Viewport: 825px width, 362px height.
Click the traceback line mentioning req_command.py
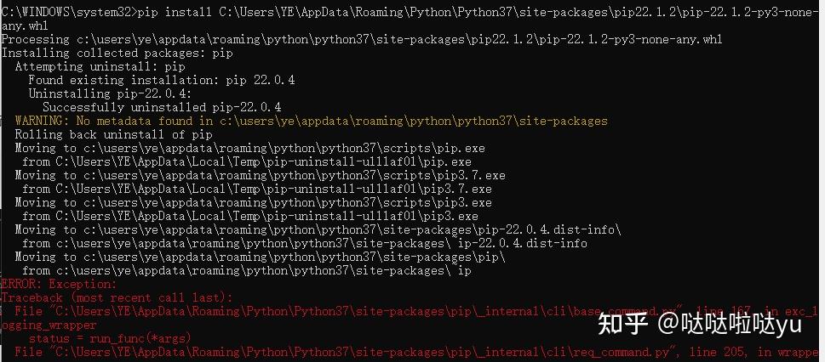(x=409, y=352)
